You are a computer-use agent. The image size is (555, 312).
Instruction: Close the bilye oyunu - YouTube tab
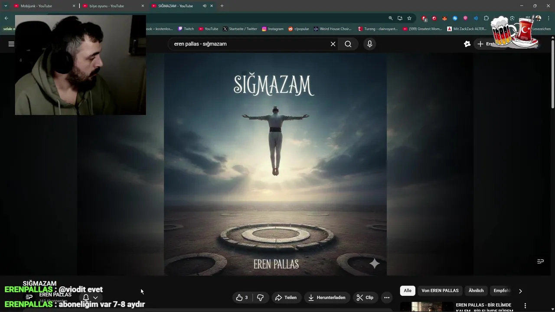(143, 6)
